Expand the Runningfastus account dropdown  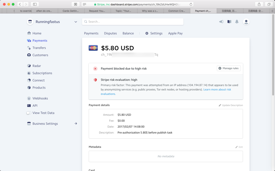click(76, 22)
